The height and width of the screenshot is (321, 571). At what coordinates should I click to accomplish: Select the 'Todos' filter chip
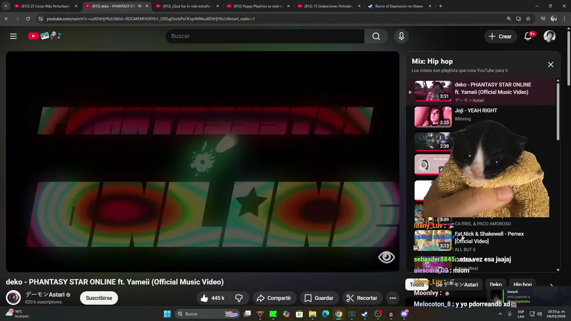(x=417, y=284)
